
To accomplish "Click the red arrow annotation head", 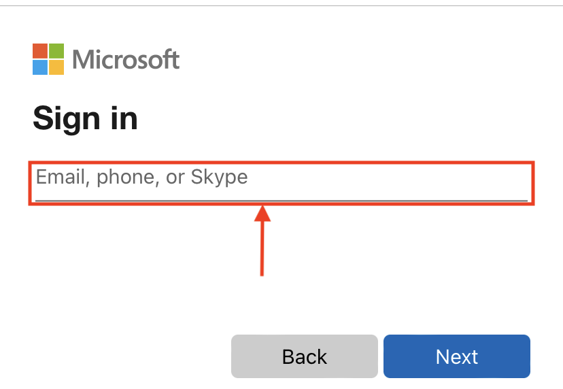I will pyautogui.click(x=262, y=214).
